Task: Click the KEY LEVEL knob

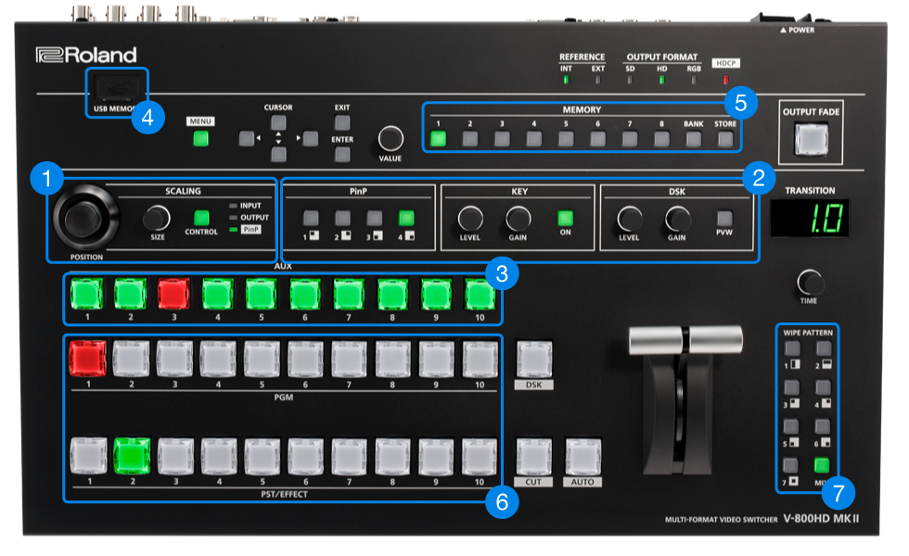Action: [470, 219]
